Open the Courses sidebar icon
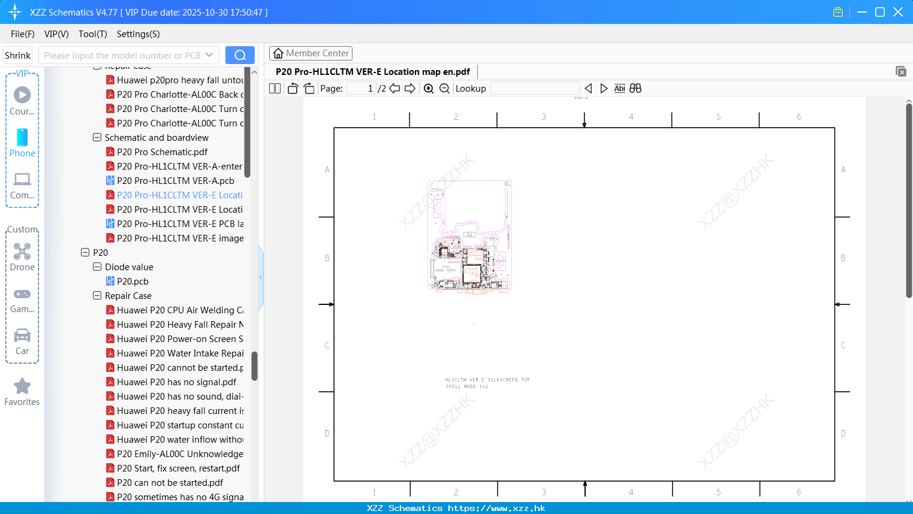The image size is (913, 514). (x=22, y=101)
